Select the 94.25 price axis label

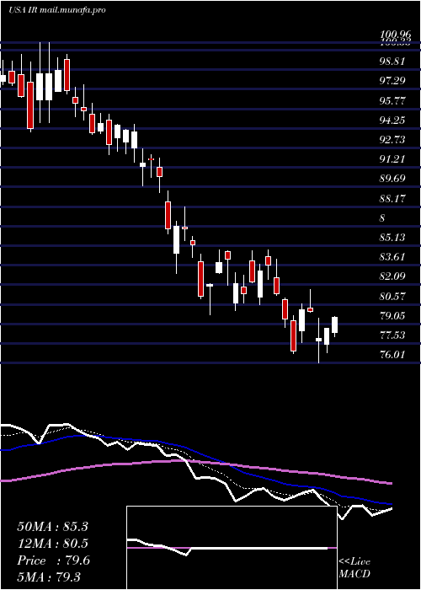[392, 120]
